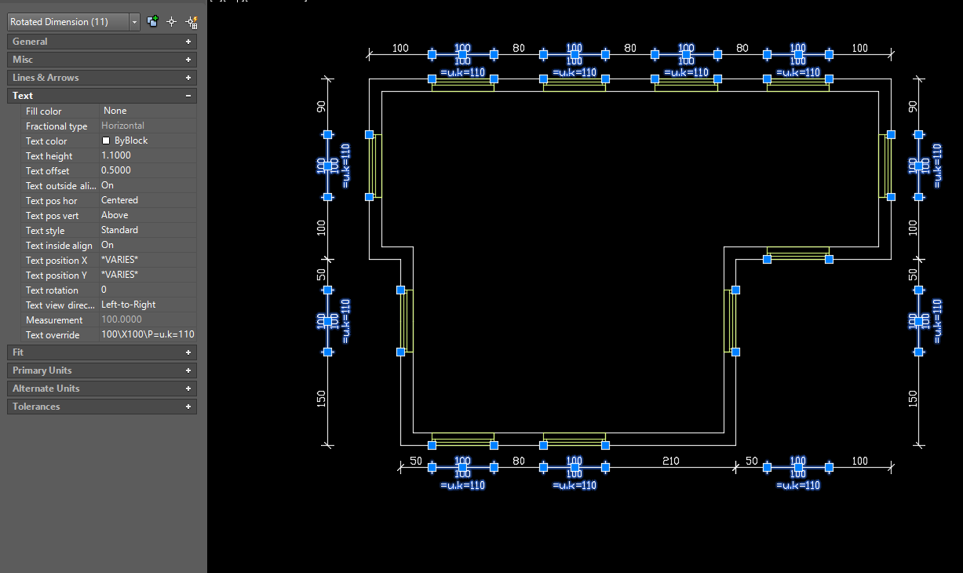Toggle the Text outside align On value
This screenshot has width=963, height=573.
coord(148,185)
